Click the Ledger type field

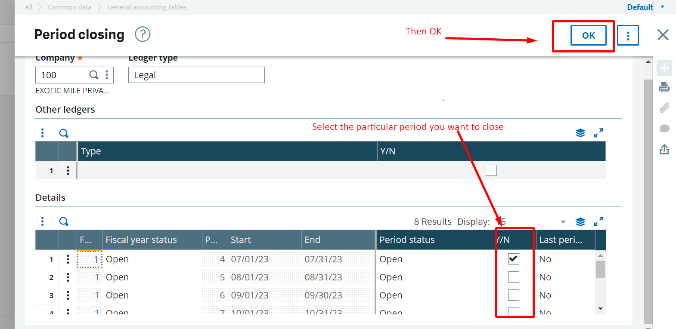pos(196,75)
